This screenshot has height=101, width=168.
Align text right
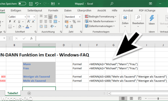pyautogui.click(x=50, y=21)
